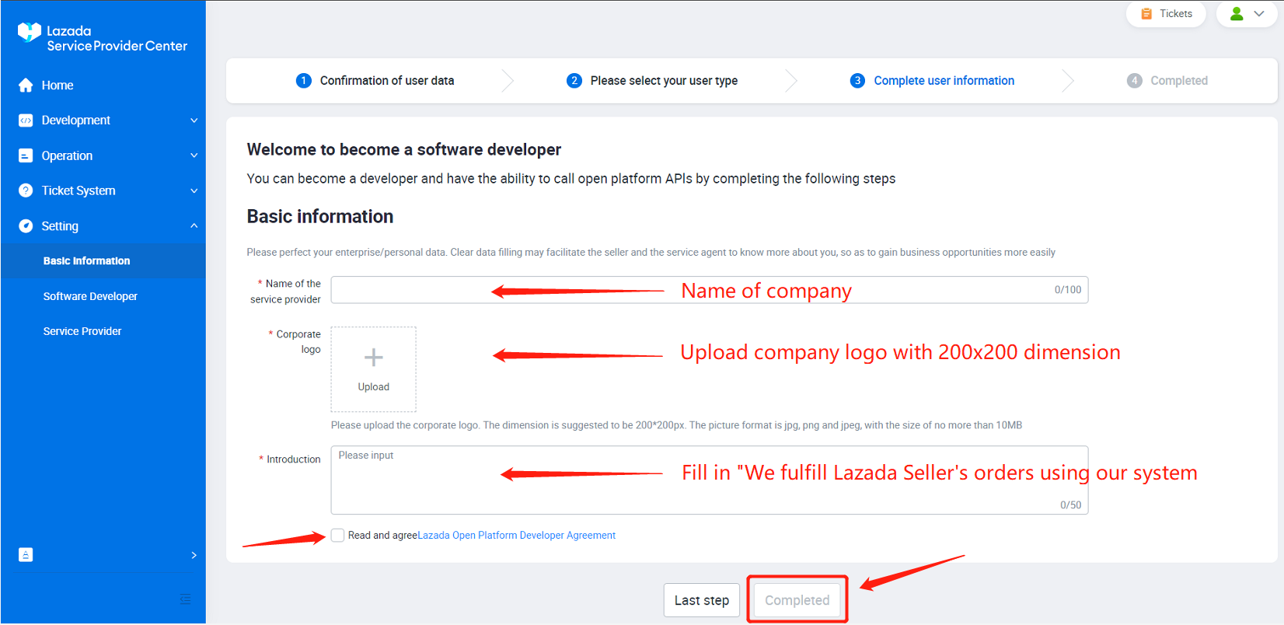Viewport: 1284px width, 625px height.
Task: Click the Setting compass icon
Action: point(26,226)
